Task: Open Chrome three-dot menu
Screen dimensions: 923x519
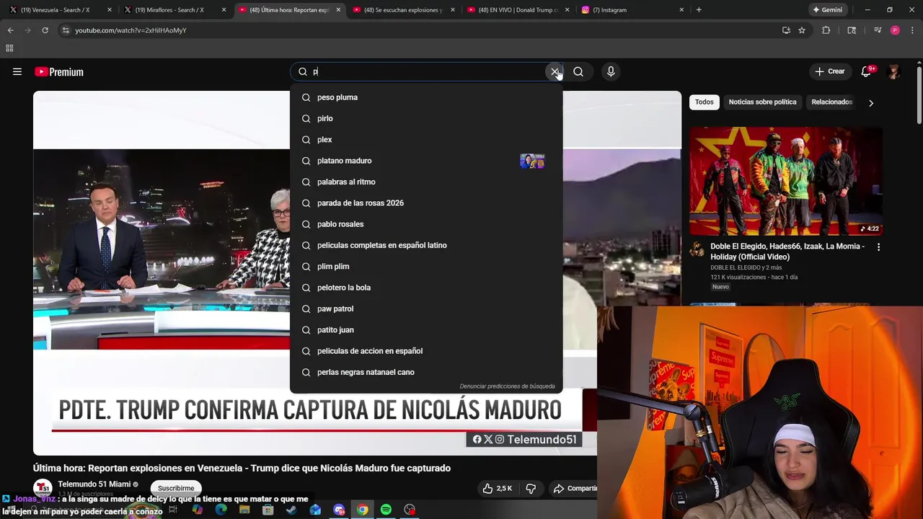Action: click(x=912, y=30)
